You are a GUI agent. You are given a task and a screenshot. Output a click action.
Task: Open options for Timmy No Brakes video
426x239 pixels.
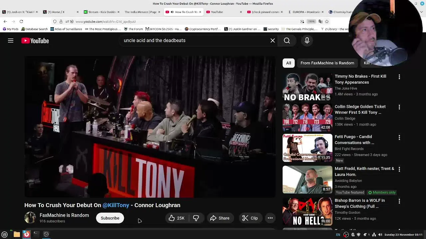(399, 77)
